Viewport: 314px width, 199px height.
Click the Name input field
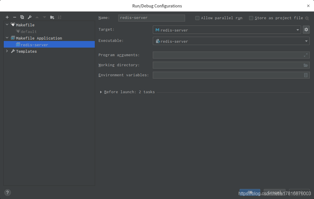(151, 18)
